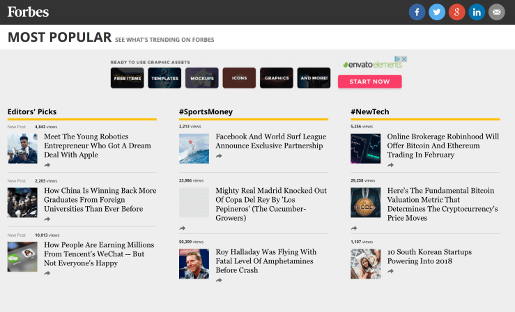
Task: Open the #NewTech section heading
Action: coord(369,112)
